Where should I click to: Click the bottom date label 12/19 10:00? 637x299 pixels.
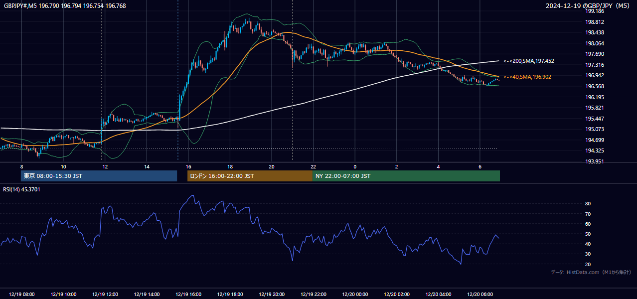click(x=63, y=295)
